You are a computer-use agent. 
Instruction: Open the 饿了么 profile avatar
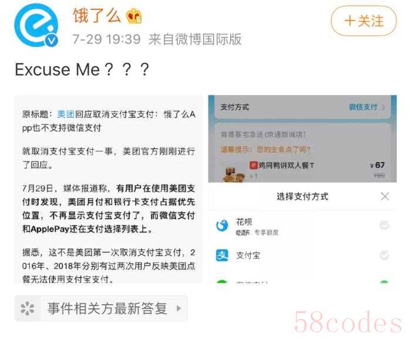[36, 25]
